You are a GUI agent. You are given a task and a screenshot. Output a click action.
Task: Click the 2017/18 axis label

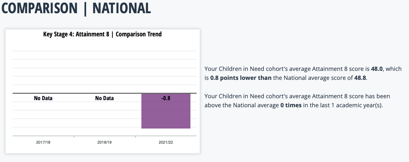[43, 142]
